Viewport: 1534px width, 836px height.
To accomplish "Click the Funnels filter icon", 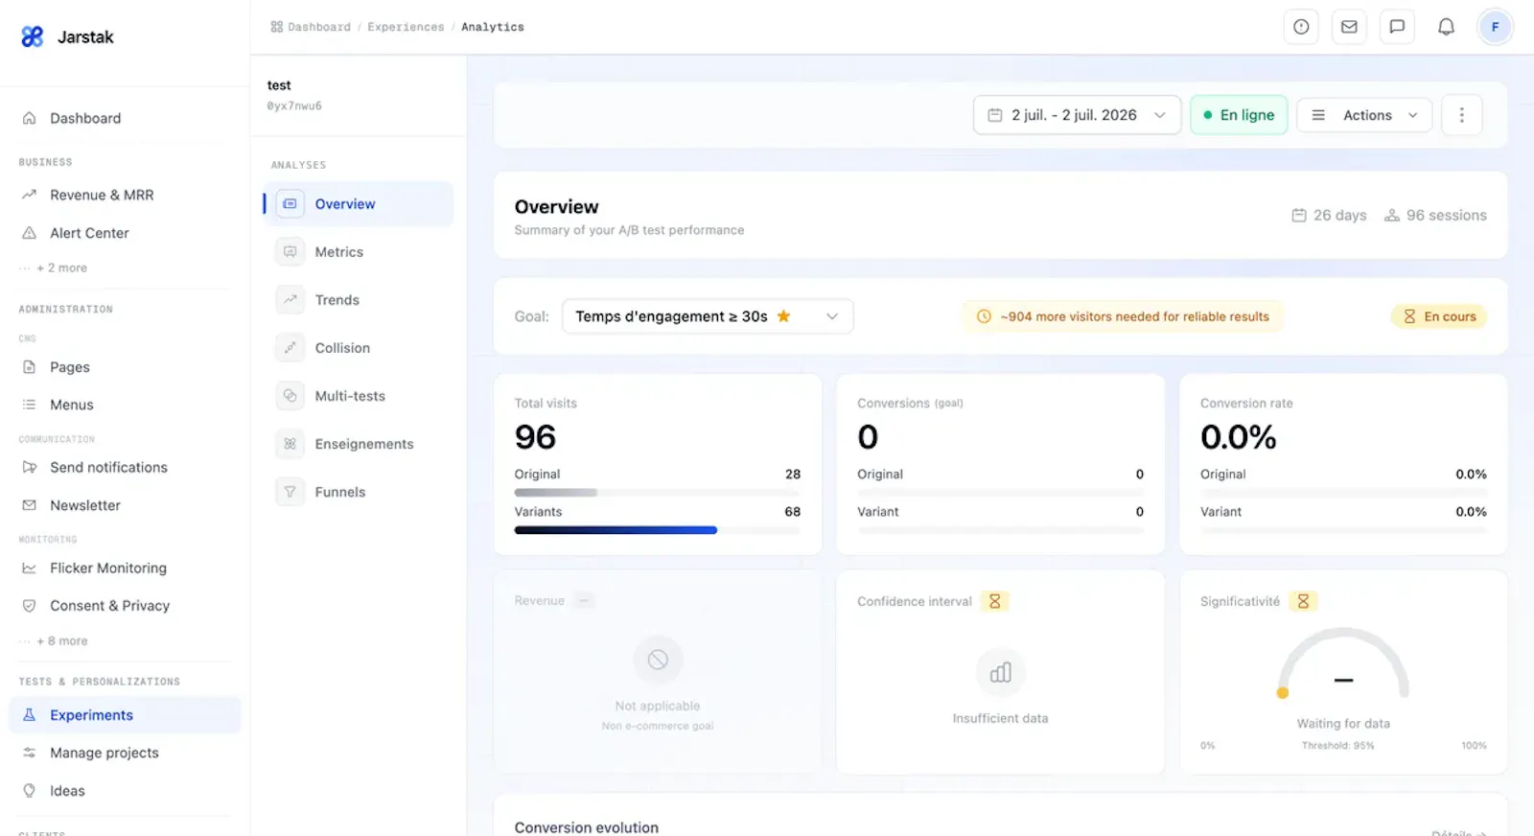I will 290,492.
